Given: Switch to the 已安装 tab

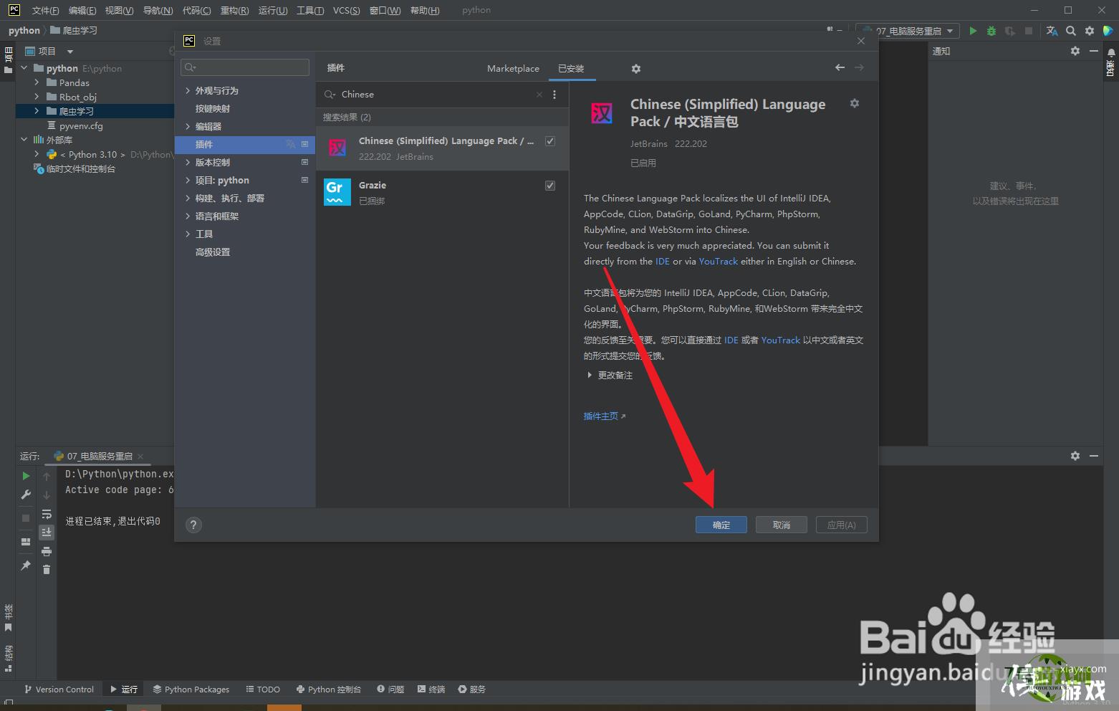Looking at the screenshot, I should (x=571, y=69).
